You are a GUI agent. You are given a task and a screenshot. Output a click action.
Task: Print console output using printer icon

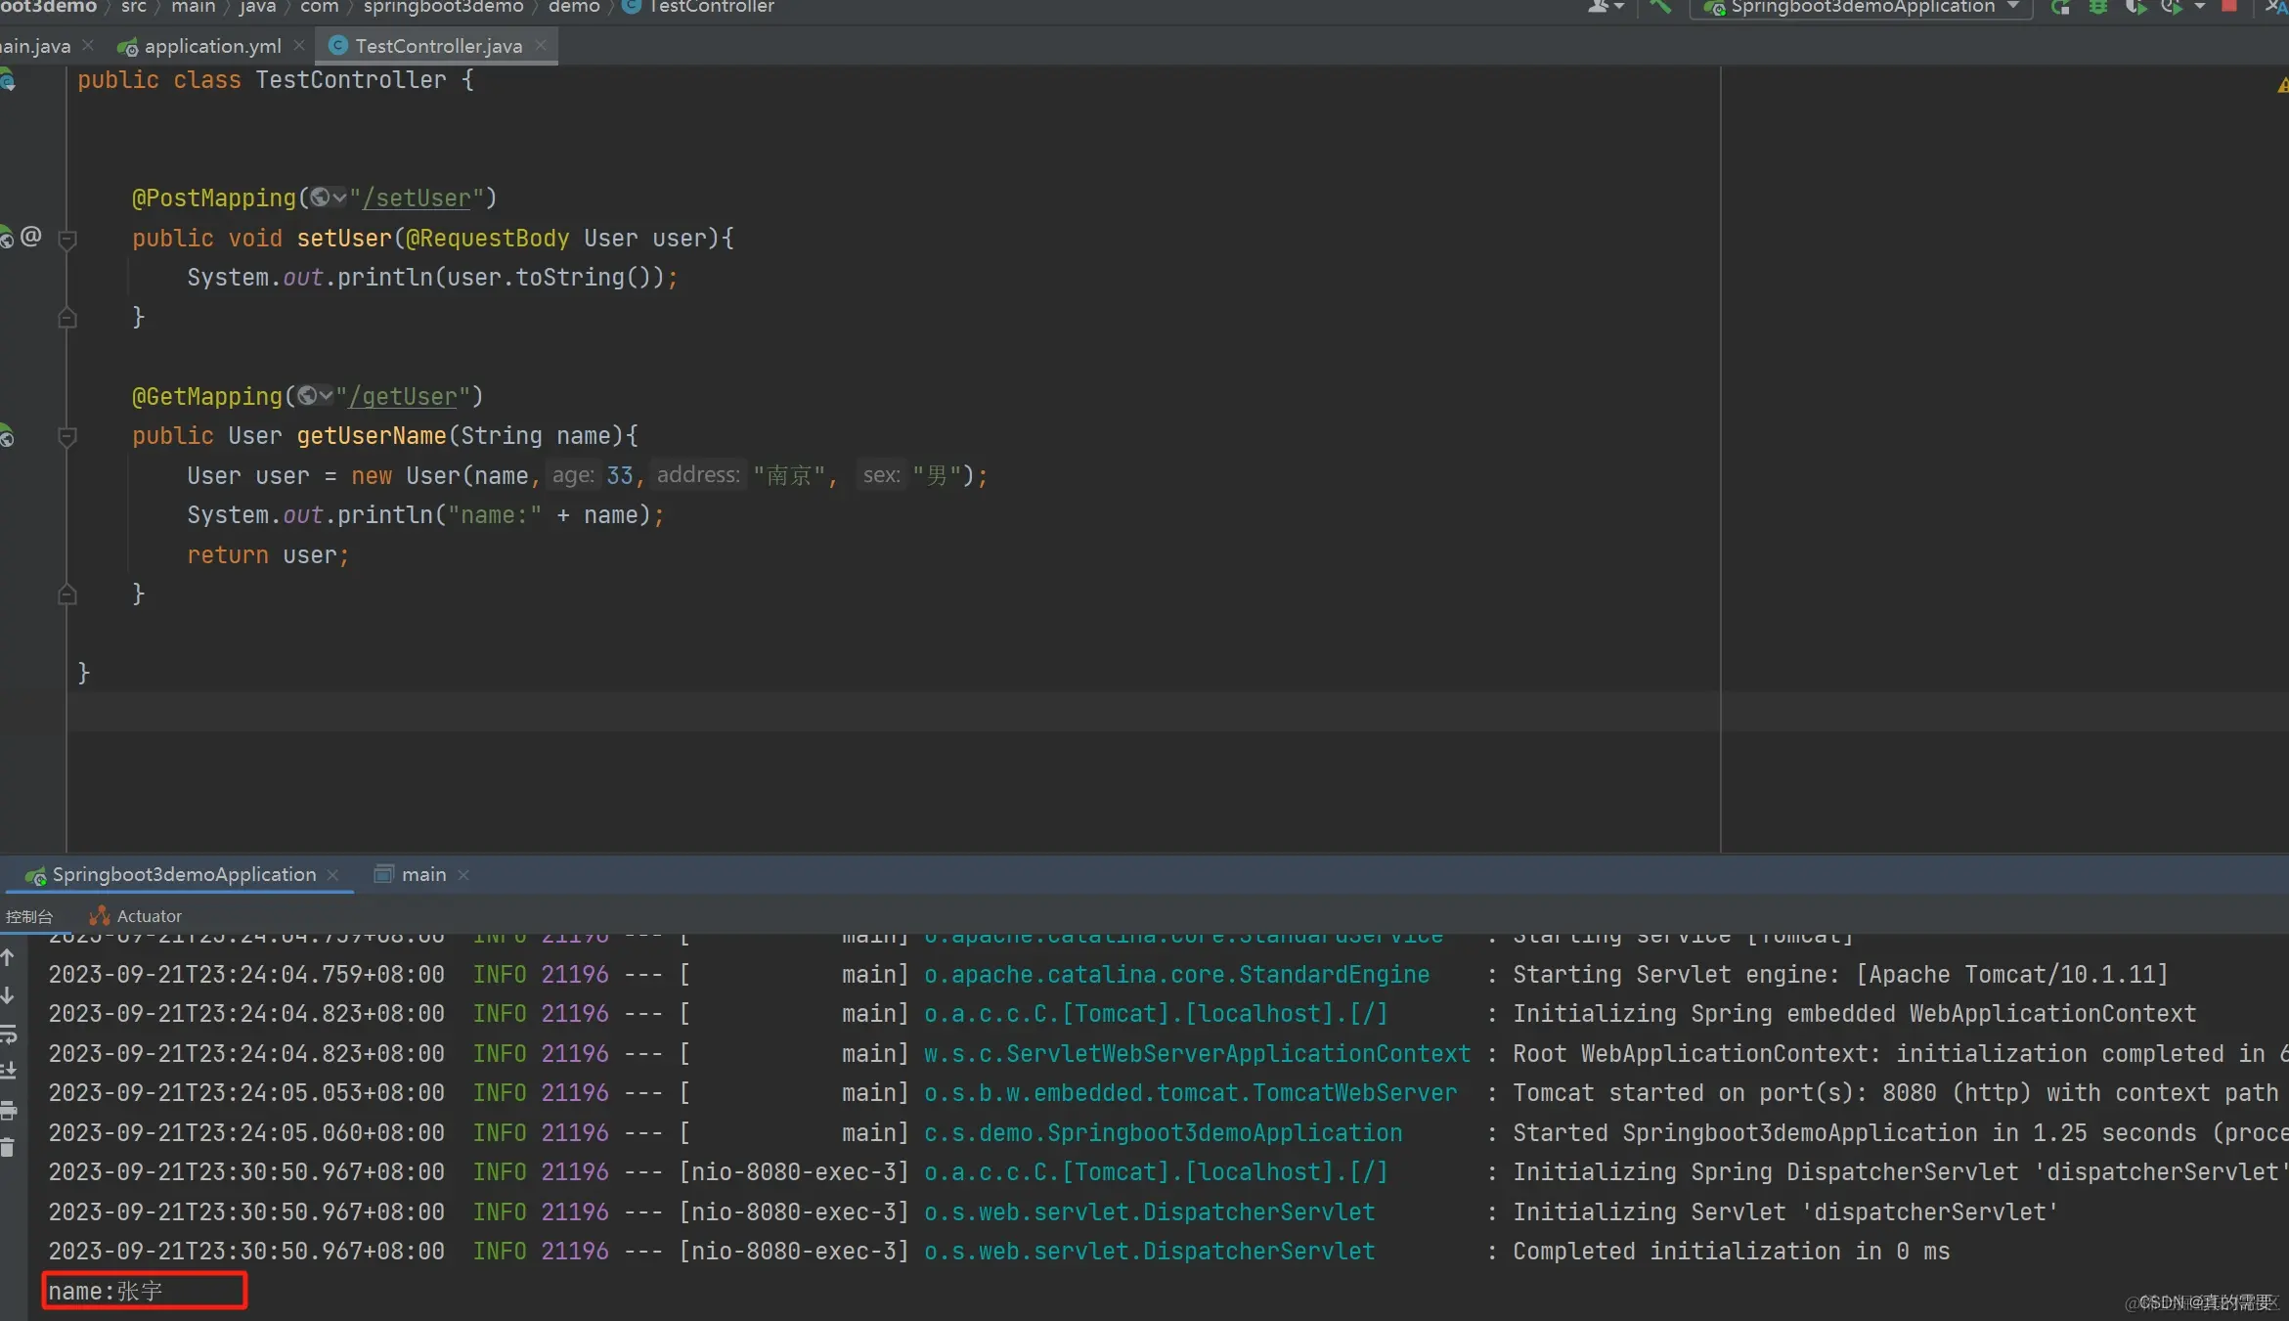point(8,1111)
